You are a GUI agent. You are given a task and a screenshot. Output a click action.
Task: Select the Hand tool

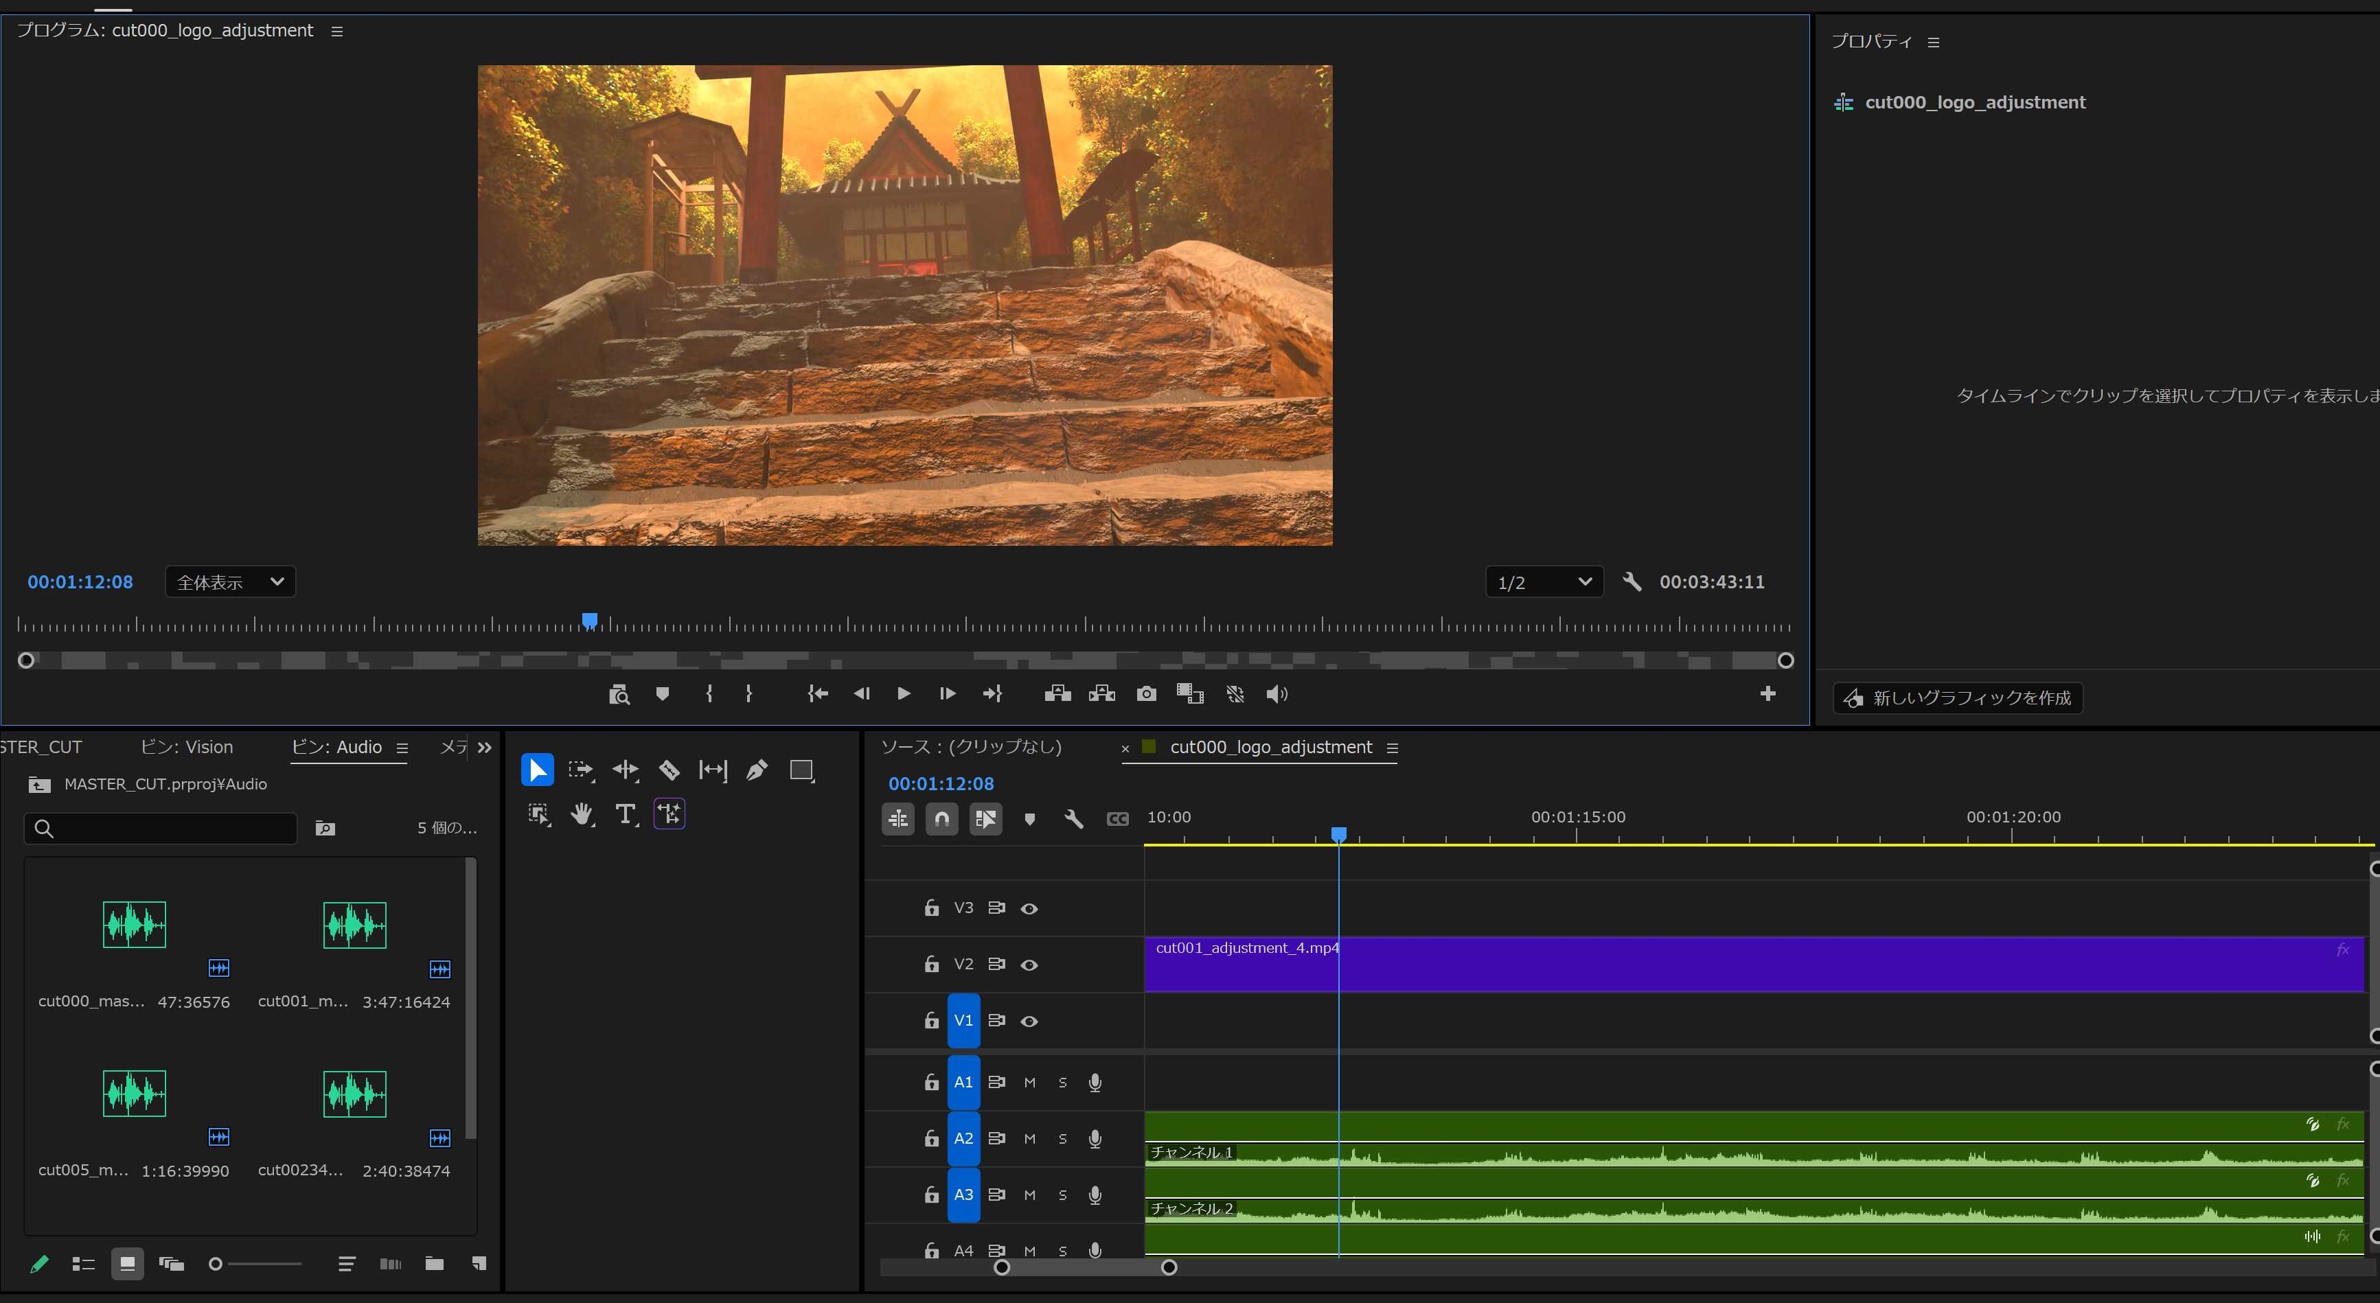tap(582, 814)
